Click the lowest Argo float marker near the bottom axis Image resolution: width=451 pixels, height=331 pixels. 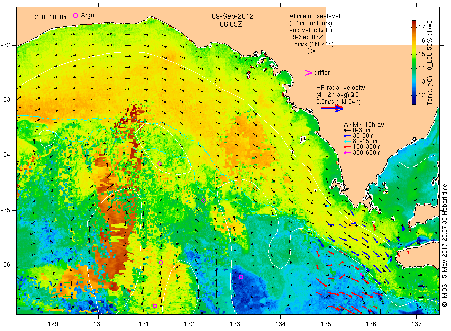(x=155, y=306)
